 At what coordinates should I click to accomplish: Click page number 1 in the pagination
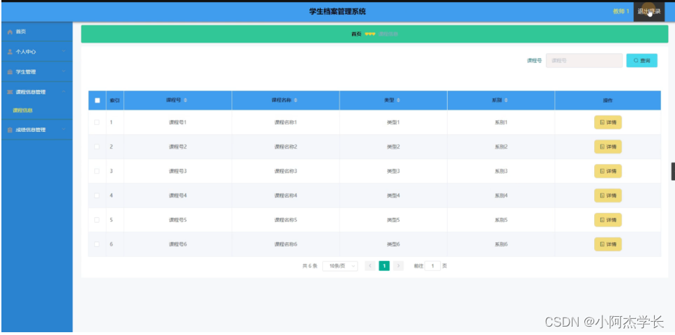(x=384, y=266)
